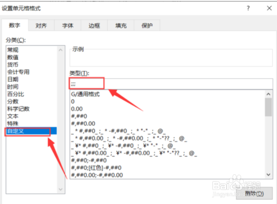Open the 边框 tab
This screenshot has height=204, width=277.
point(94,26)
